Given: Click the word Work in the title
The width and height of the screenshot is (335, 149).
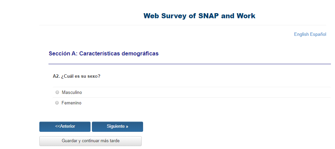Looking at the screenshot, I should (246, 16).
